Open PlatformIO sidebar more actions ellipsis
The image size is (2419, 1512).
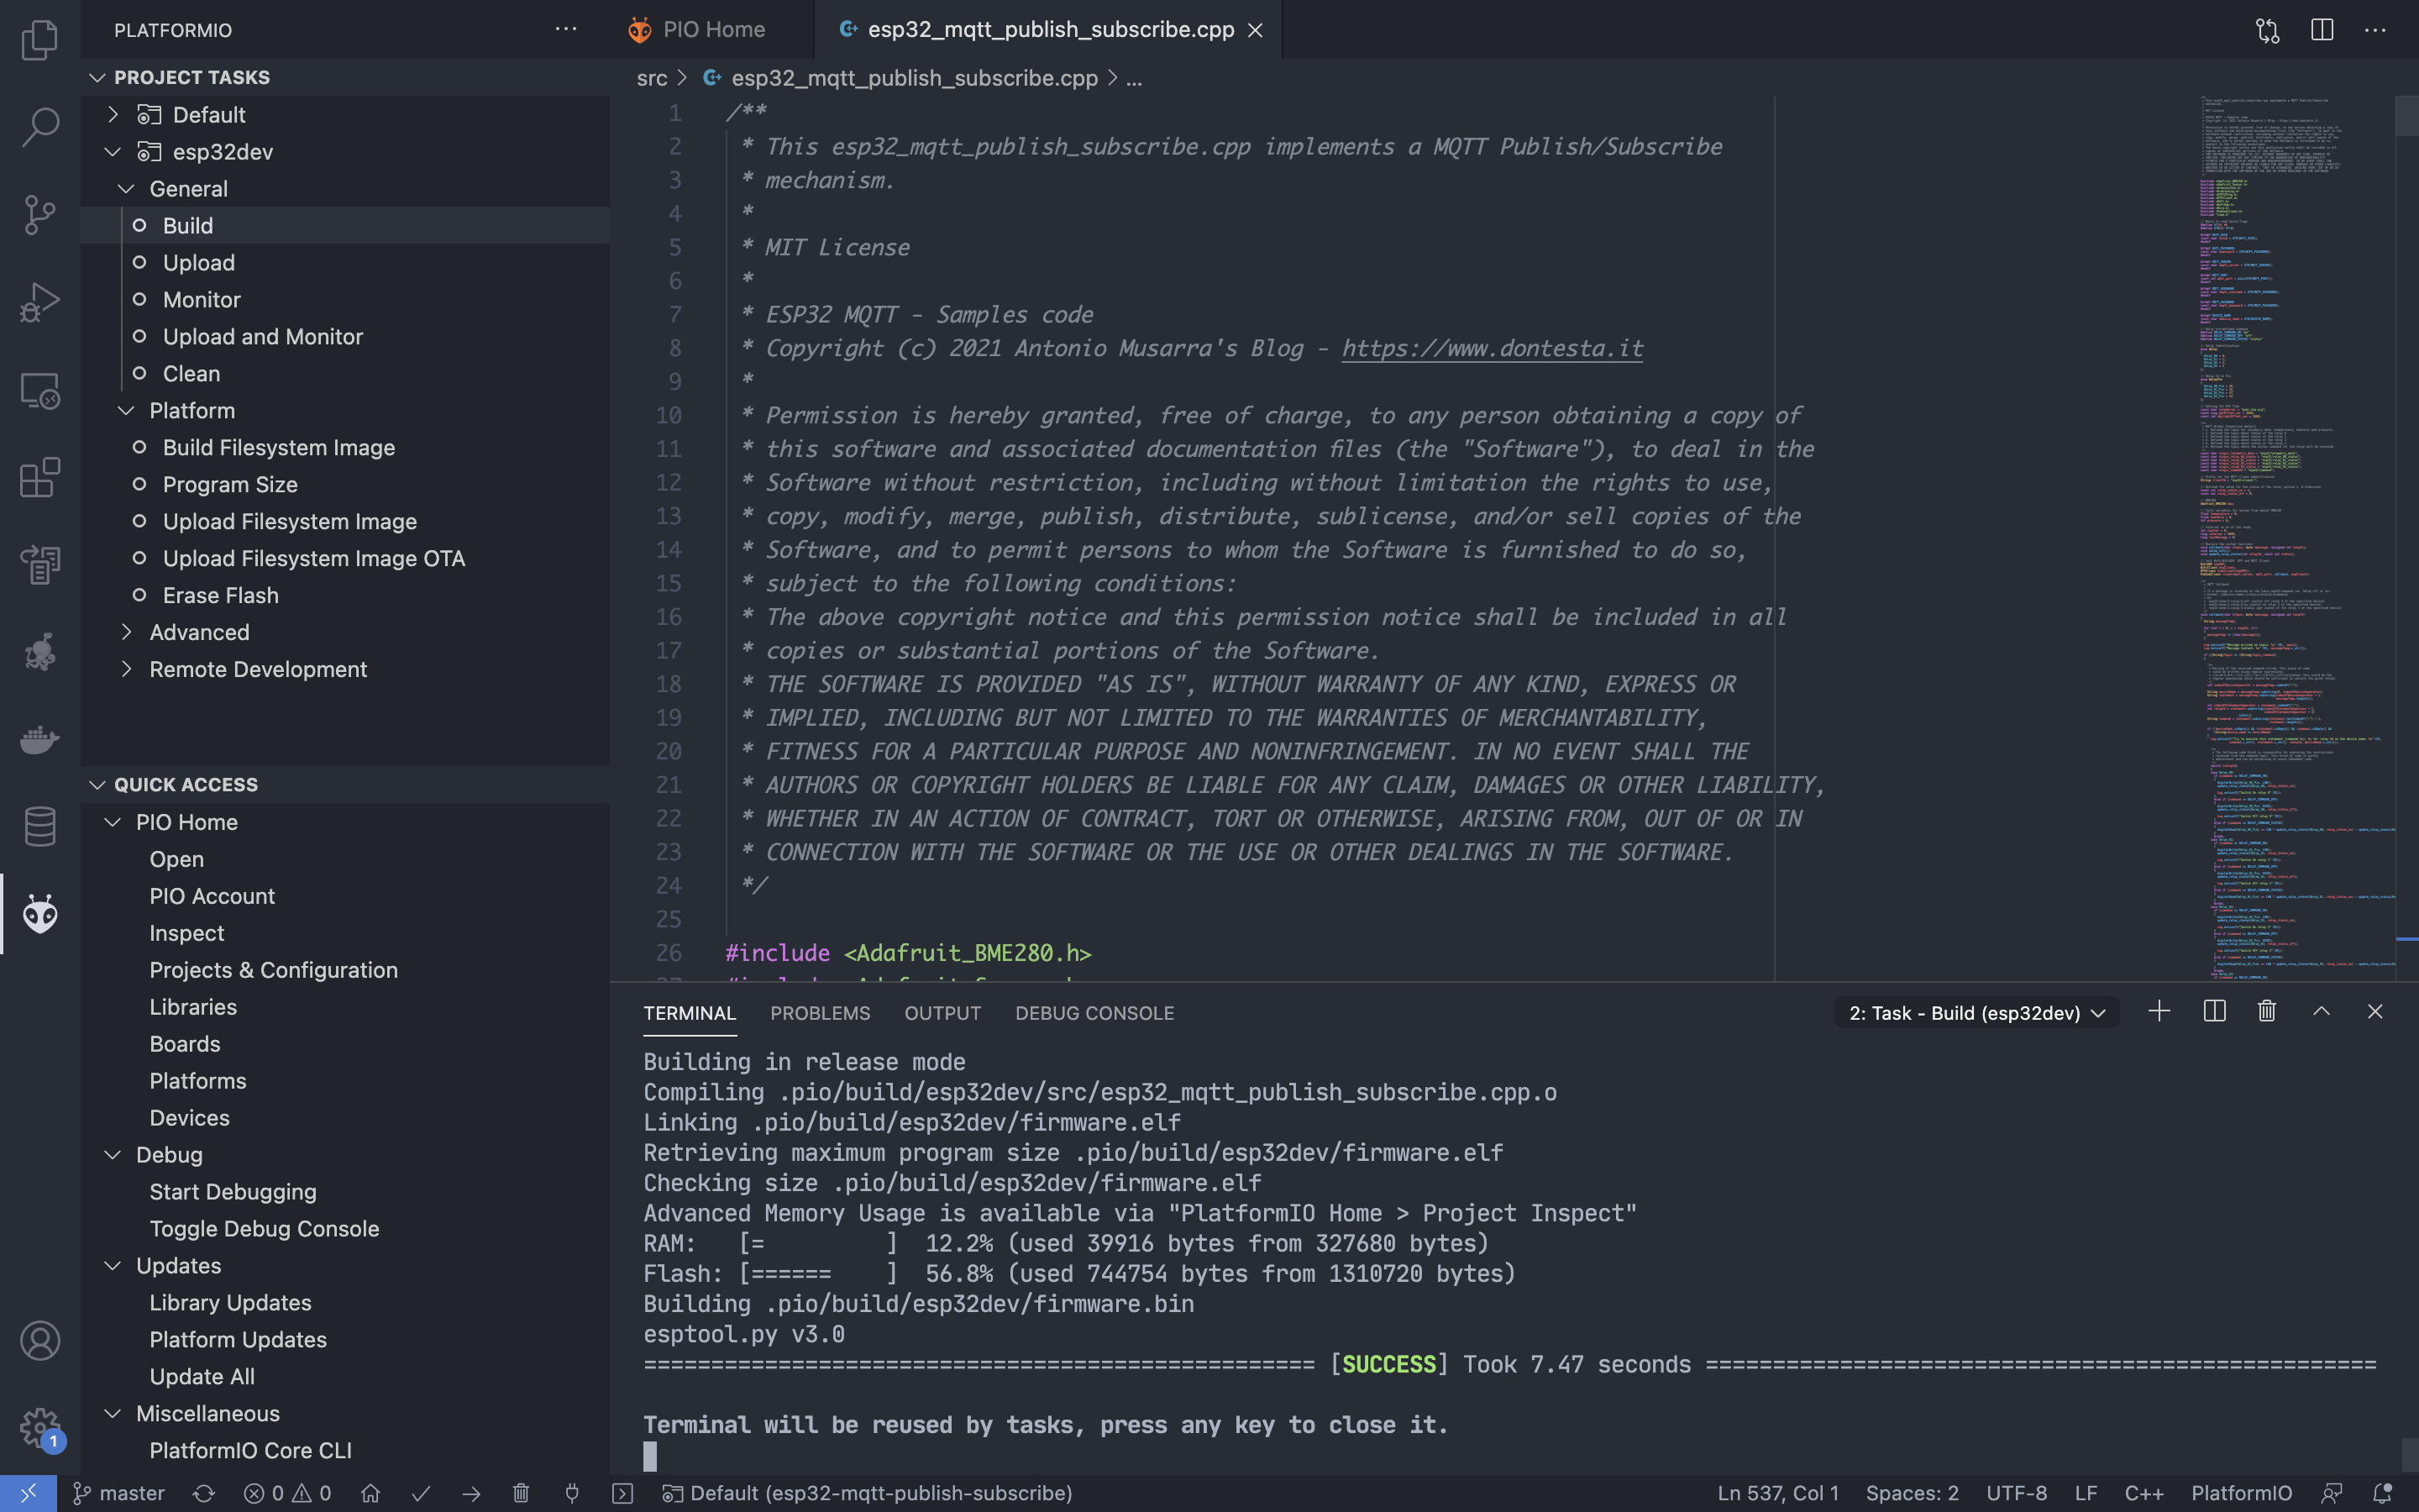[x=566, y=30]
